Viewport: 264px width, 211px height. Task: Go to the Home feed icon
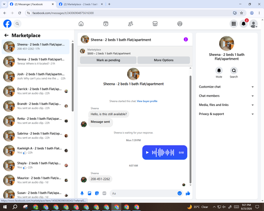click(81, 24)
